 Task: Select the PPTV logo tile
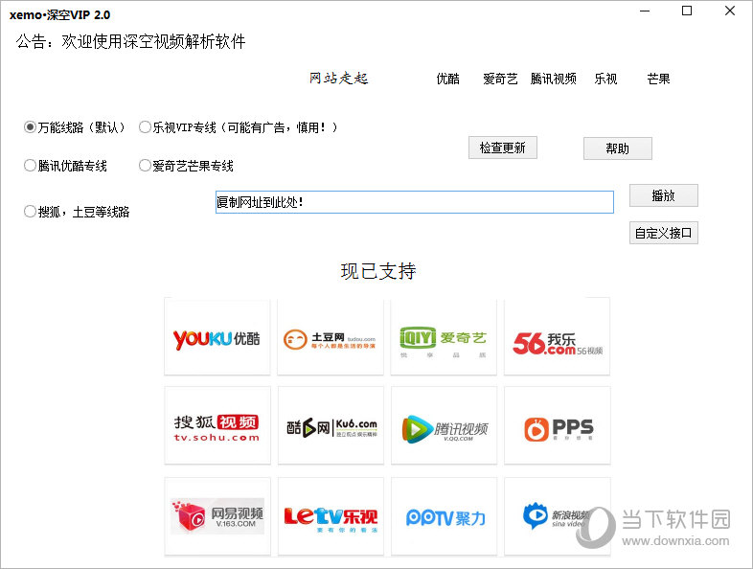pyautogui.click(x=444, y=516)
